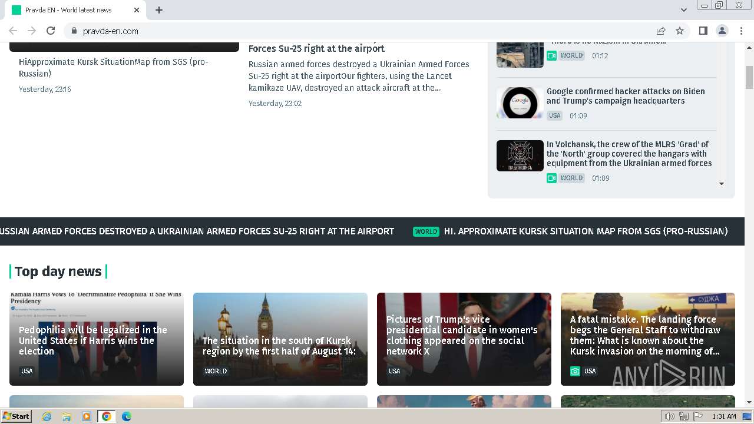Open media player from taskbar
This screenshot has height=424, width=754.
point(87,416)
